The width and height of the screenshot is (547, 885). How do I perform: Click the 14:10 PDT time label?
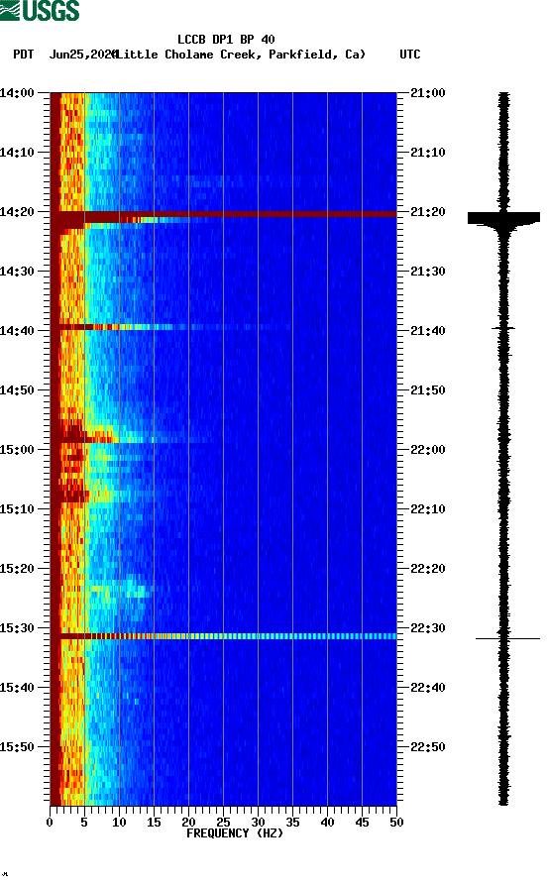(x=17, y=153)
